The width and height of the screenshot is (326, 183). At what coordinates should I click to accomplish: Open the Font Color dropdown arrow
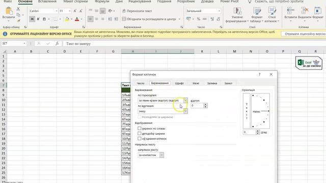[x=81, y=19]
